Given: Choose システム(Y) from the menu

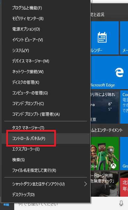Looking at the screenshot, I should (x=46, y=51).
